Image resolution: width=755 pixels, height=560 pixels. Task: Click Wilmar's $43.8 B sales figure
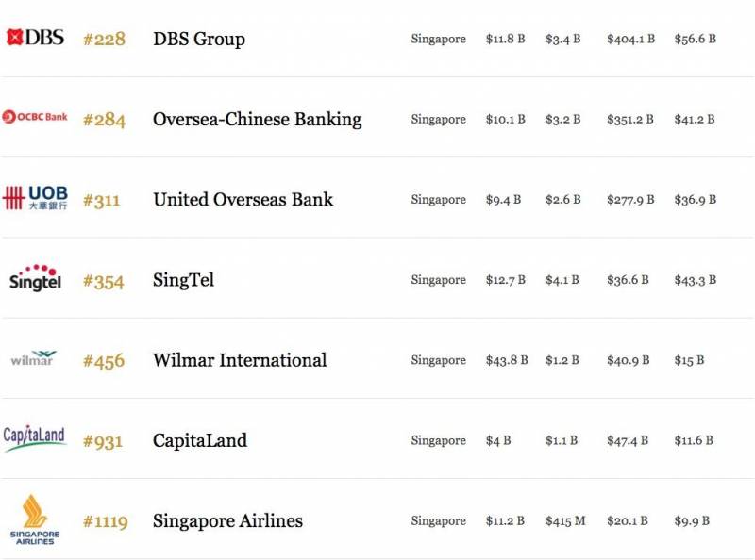[507, 360]
